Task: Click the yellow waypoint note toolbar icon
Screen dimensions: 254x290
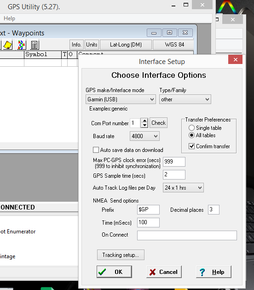Action: coord(7,45)
